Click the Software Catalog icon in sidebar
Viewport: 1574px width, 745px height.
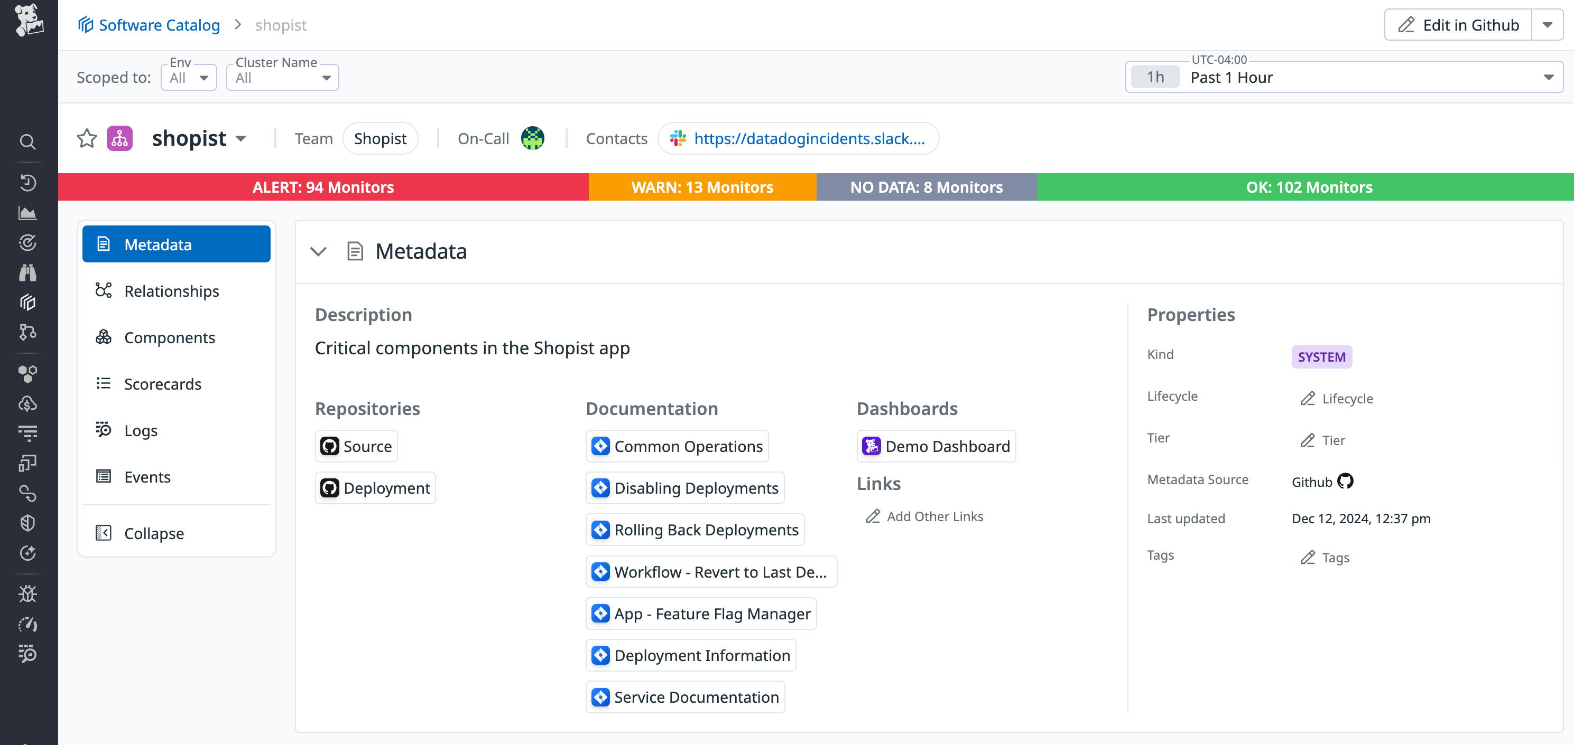pos(28,303)
